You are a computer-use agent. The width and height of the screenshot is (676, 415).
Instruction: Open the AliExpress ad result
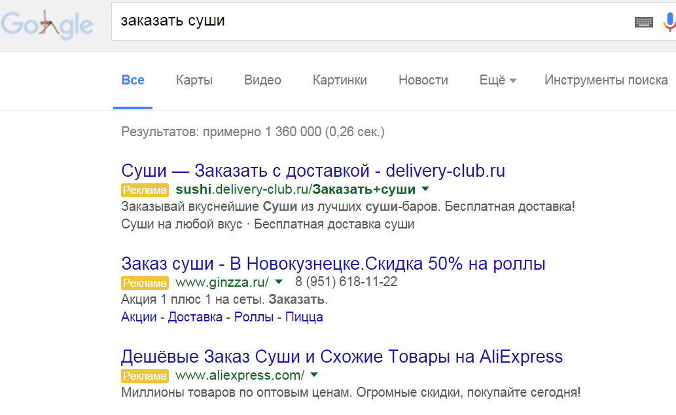[341, 357]
